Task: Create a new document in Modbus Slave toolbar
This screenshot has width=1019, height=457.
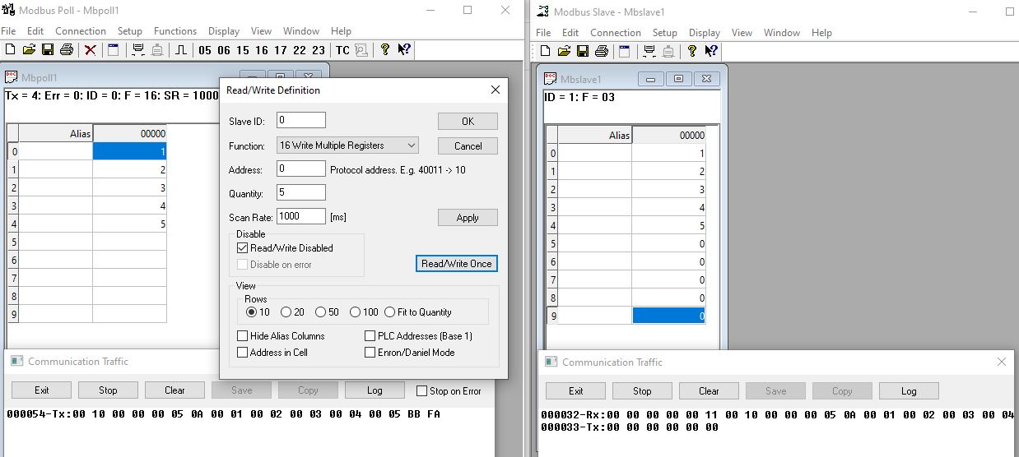Action: tap(545, 51)
